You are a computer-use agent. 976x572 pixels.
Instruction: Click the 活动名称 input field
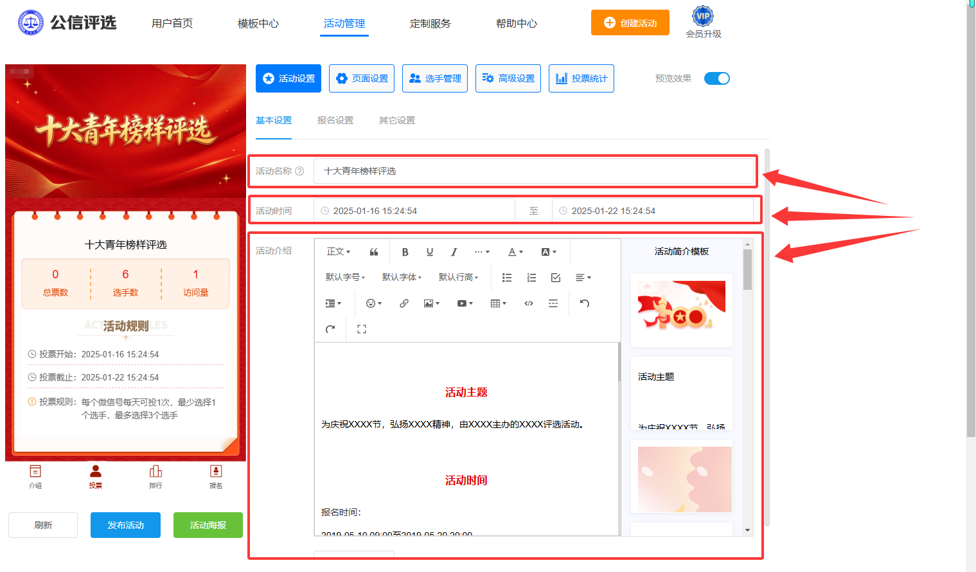[x=533, y=171]
